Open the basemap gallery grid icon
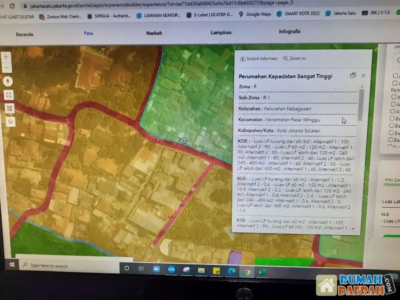The width and height of the screenshot is (400, 300). [x=10, y=108]
